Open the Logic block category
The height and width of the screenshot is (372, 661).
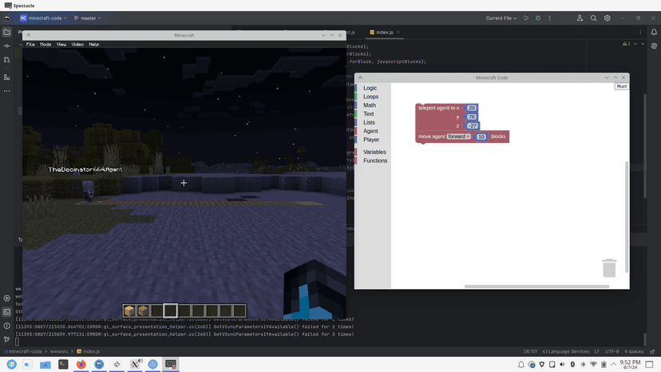pos(370,88)
